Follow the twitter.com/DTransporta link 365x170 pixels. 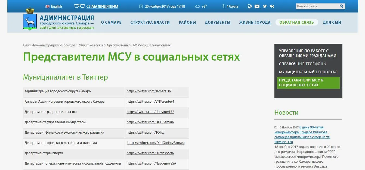point(150,153)
